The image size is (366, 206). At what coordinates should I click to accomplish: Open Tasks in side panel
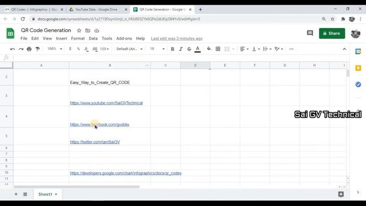[x=358, y=84]
